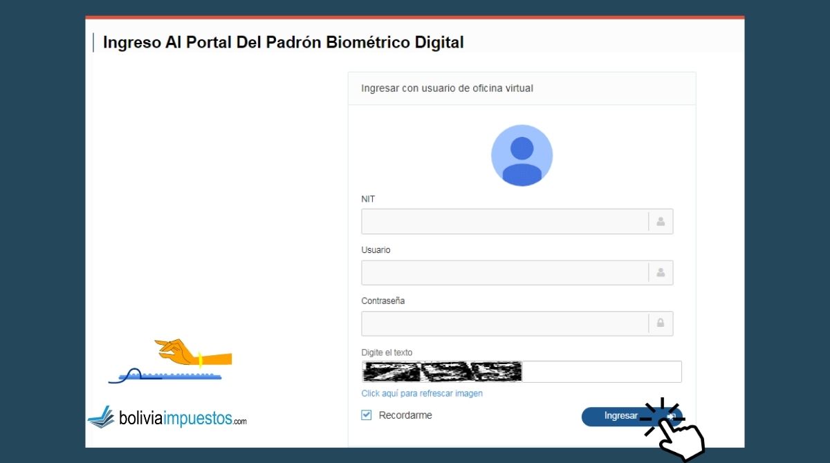Click 'Click aquí para refrescar imagen' link
This screenshot has height=463, width=830.
point(422,393)
